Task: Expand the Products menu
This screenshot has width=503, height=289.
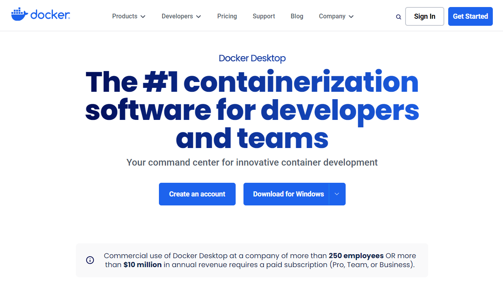Action: 129,16
